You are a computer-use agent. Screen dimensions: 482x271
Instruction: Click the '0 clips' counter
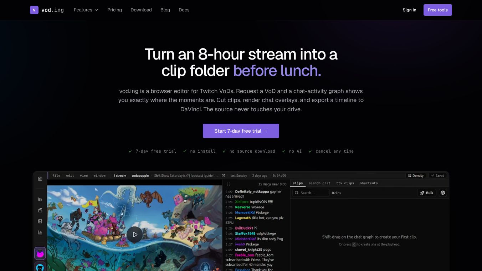point(336,193)
